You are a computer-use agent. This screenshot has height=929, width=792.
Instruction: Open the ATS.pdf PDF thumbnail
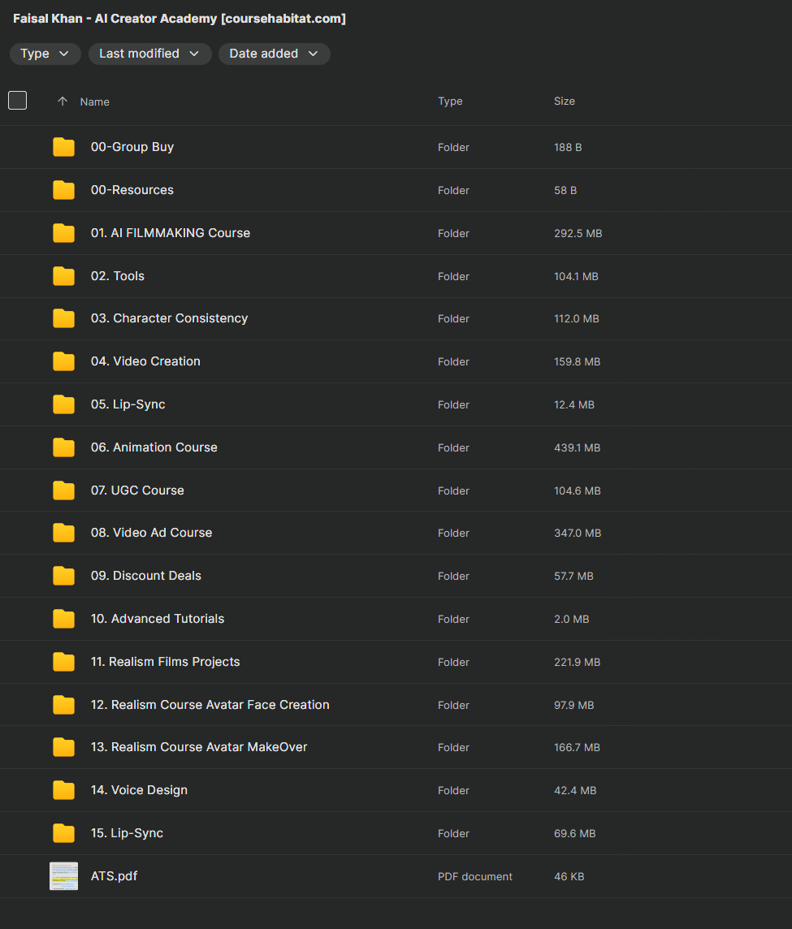(x=63, y=876)
